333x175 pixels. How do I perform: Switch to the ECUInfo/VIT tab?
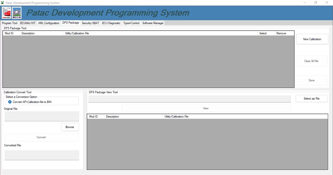(28, 23)
